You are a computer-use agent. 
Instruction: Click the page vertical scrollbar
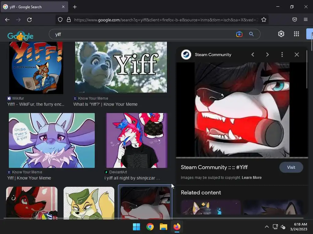coord(312,42)
